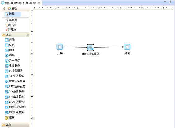Collapse the 面板 palette with arrow
175x128 pixels.
(4, 9)
